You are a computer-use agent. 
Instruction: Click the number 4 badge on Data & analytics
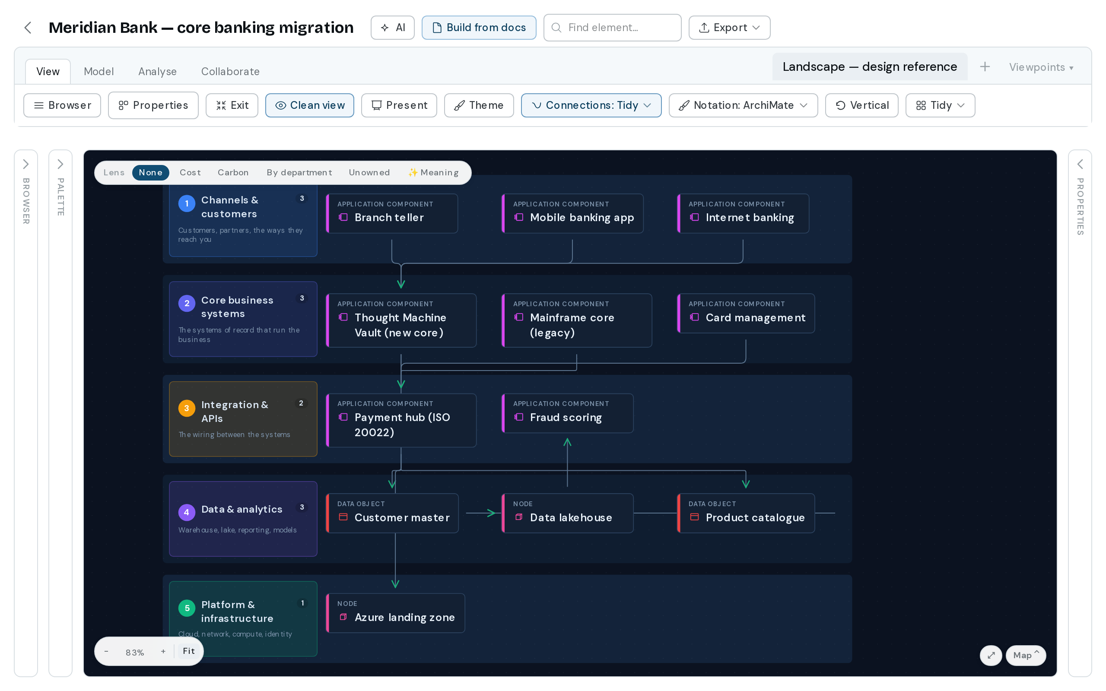coord(187,512)
